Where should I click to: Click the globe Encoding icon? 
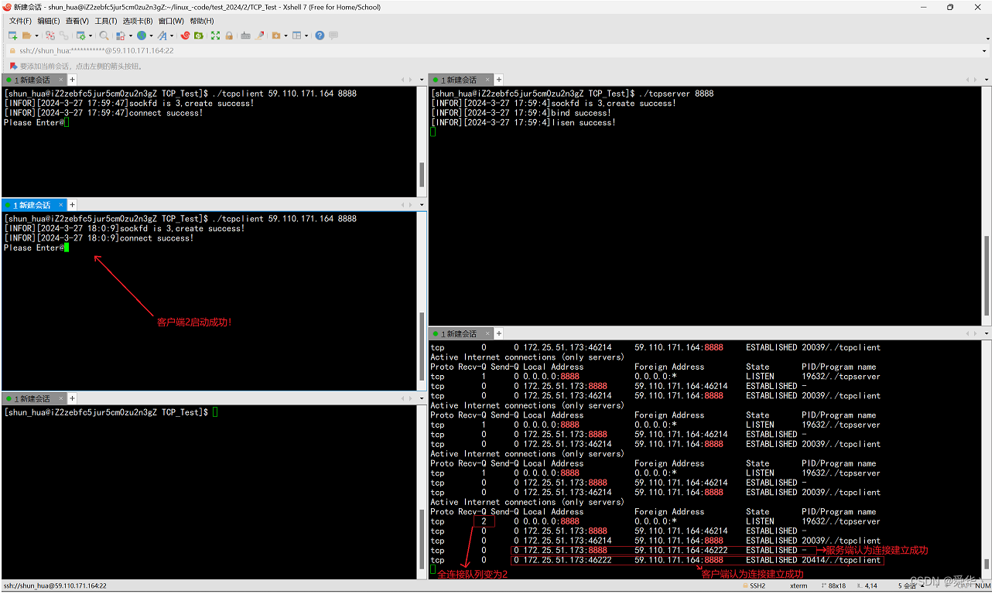tap(141, 36)
